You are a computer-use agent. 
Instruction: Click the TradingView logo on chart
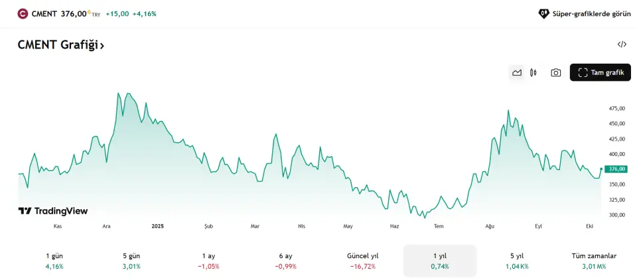[53, 211]
